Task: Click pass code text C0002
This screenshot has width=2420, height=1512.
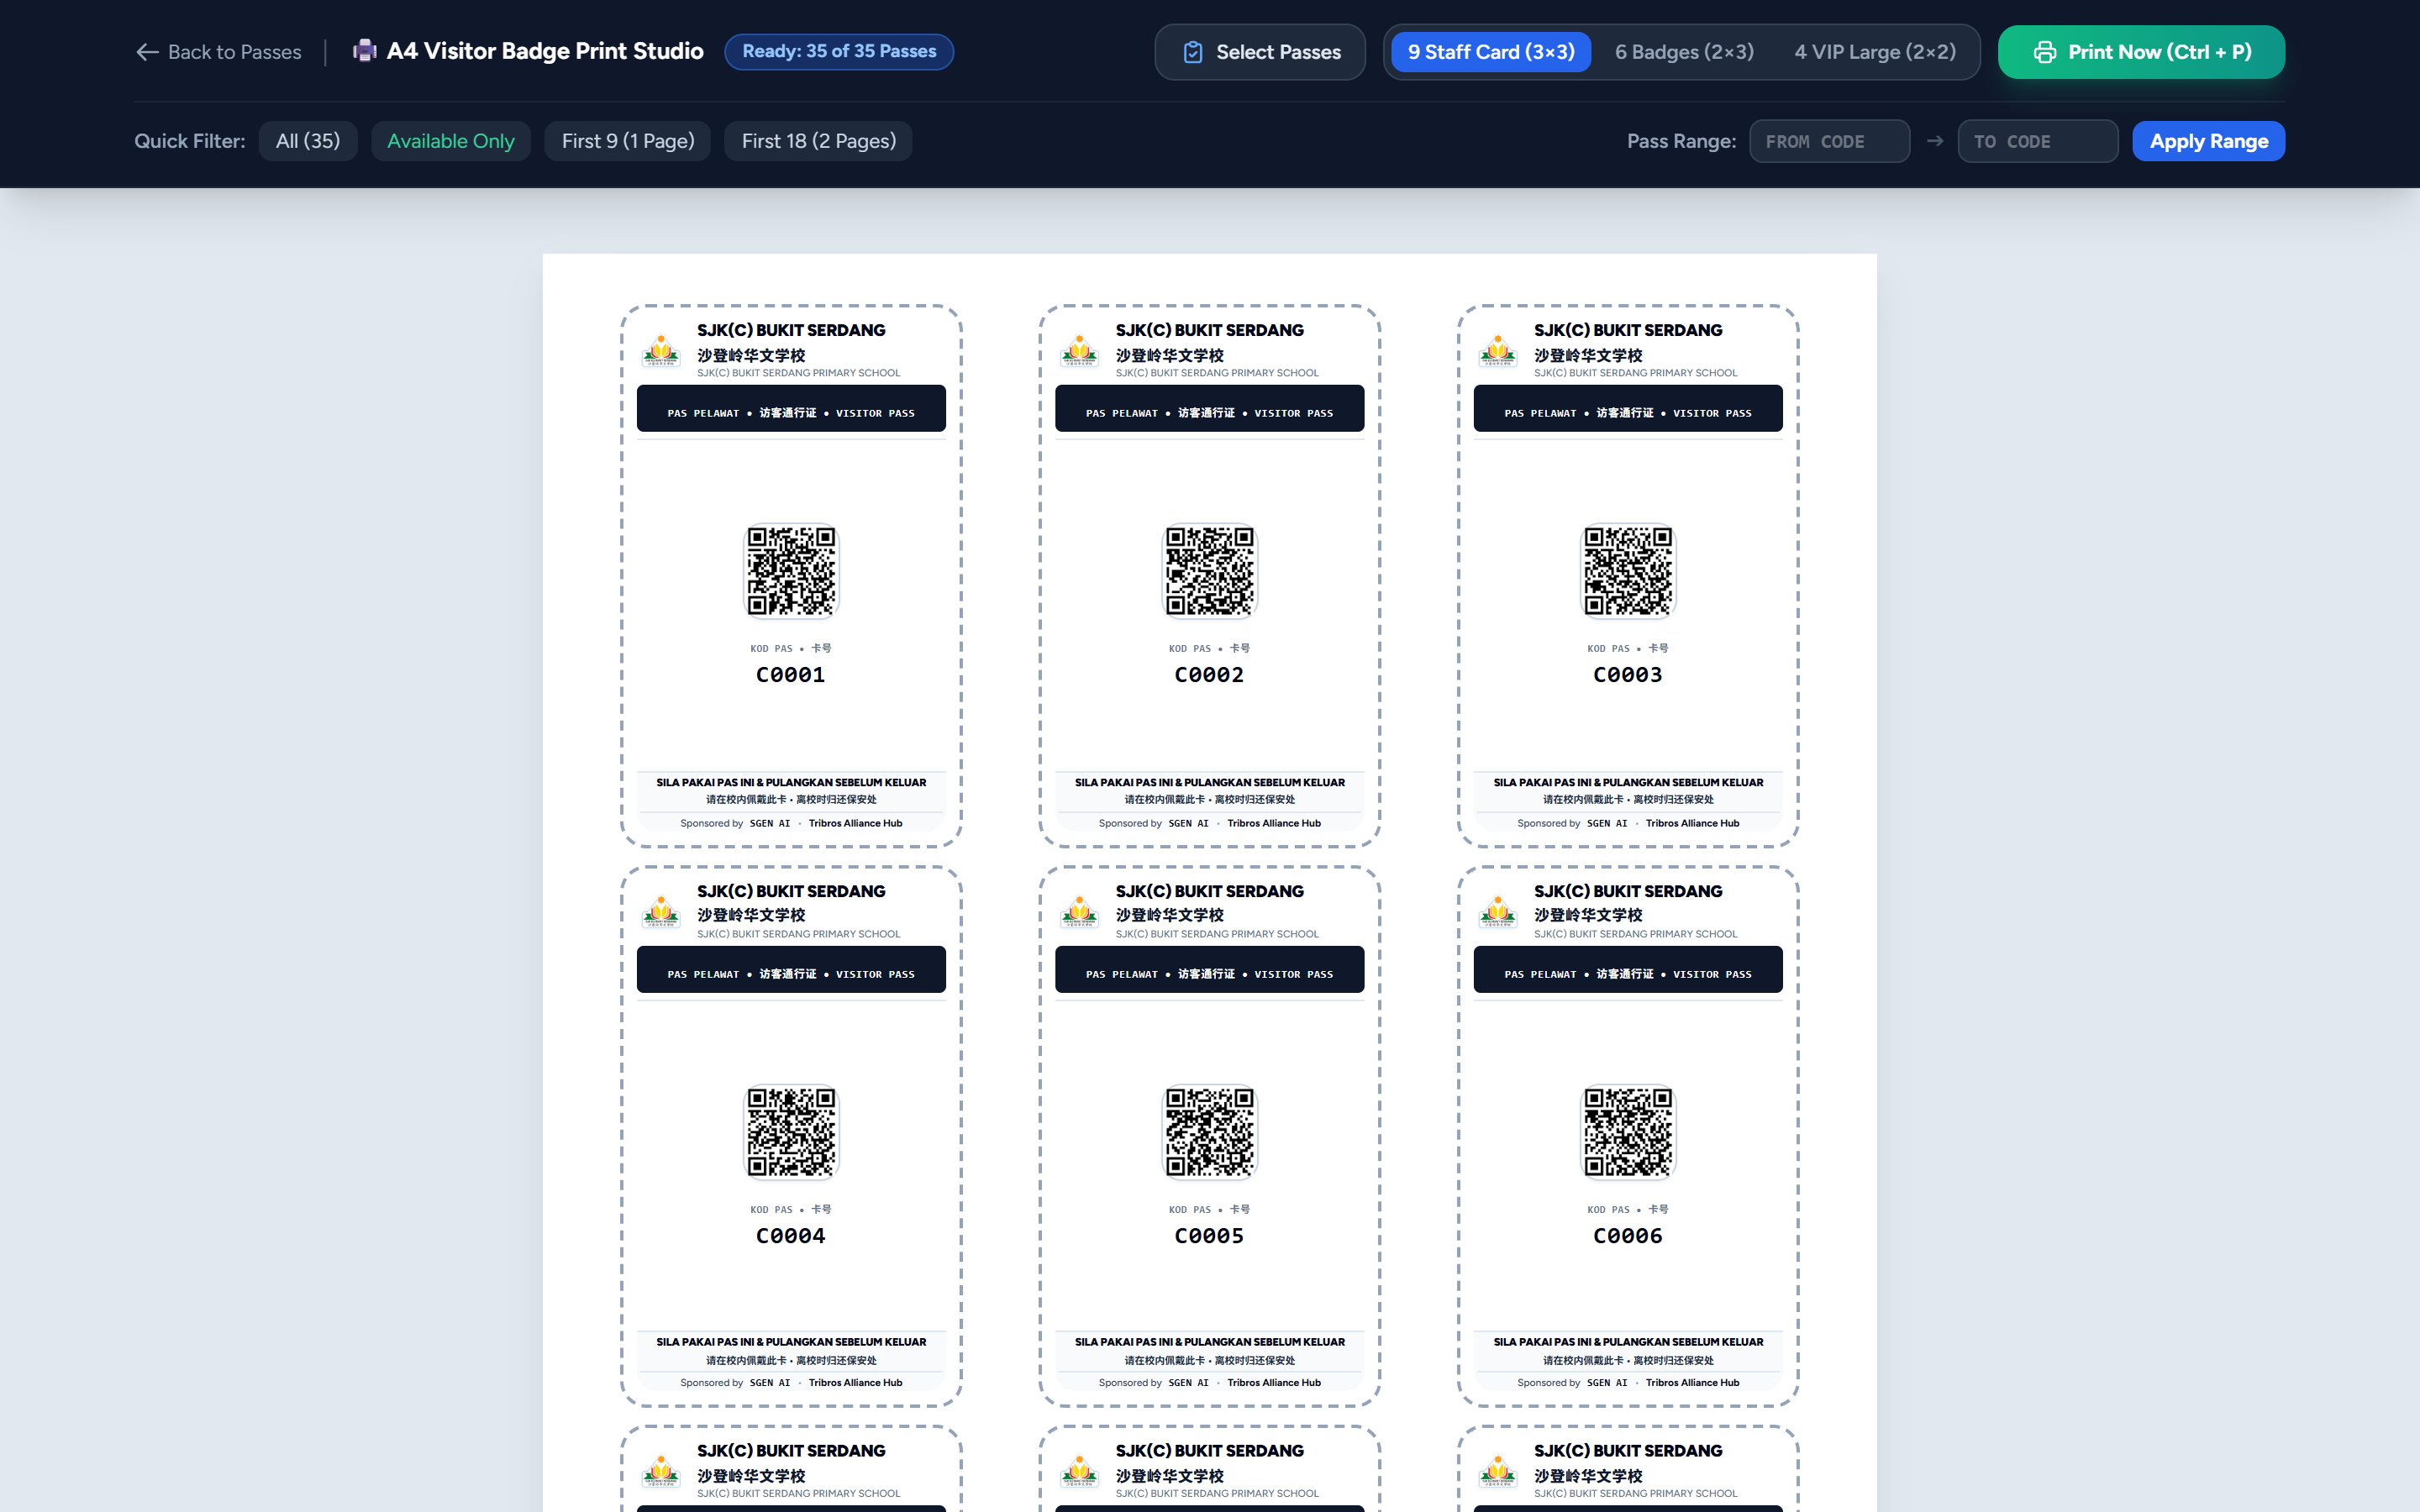Action: point(1210,675)
